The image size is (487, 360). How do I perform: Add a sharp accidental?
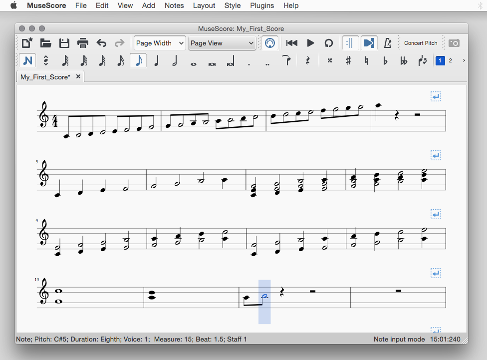tap(348, 60)
